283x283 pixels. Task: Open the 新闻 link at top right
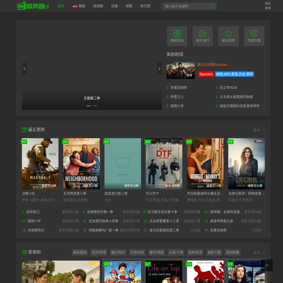click(x=267, y=8)
